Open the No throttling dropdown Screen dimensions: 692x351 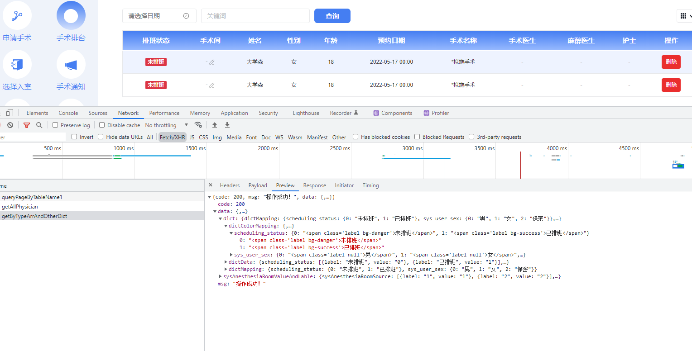tap(167, 125)
